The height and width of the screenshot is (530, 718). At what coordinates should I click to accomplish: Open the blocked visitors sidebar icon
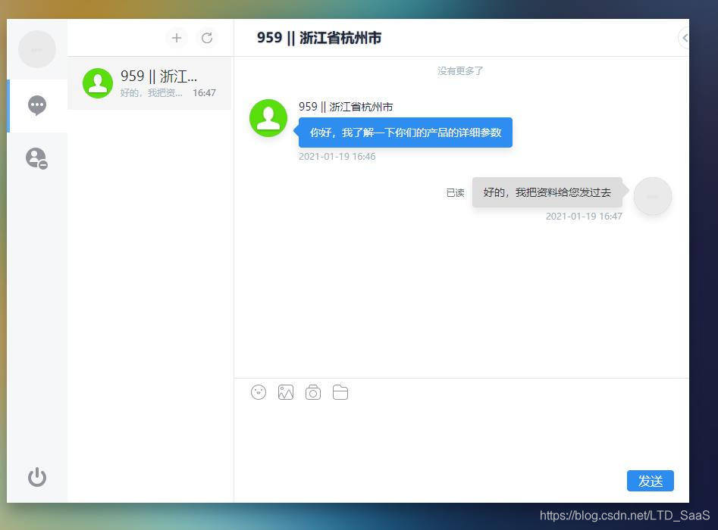click(36, 158)
